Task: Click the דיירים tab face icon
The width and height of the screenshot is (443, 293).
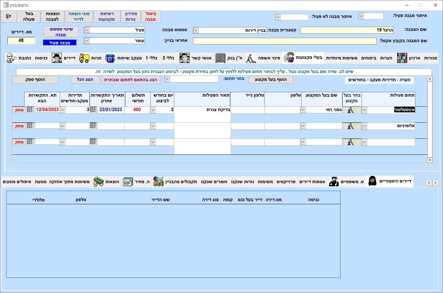Action: (x=57, y=58)
